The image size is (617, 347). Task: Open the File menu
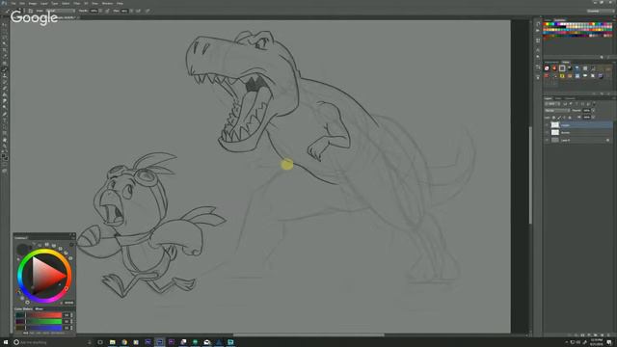tap(13, 3)
